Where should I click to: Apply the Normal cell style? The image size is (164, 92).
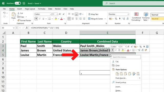(157, 15)
